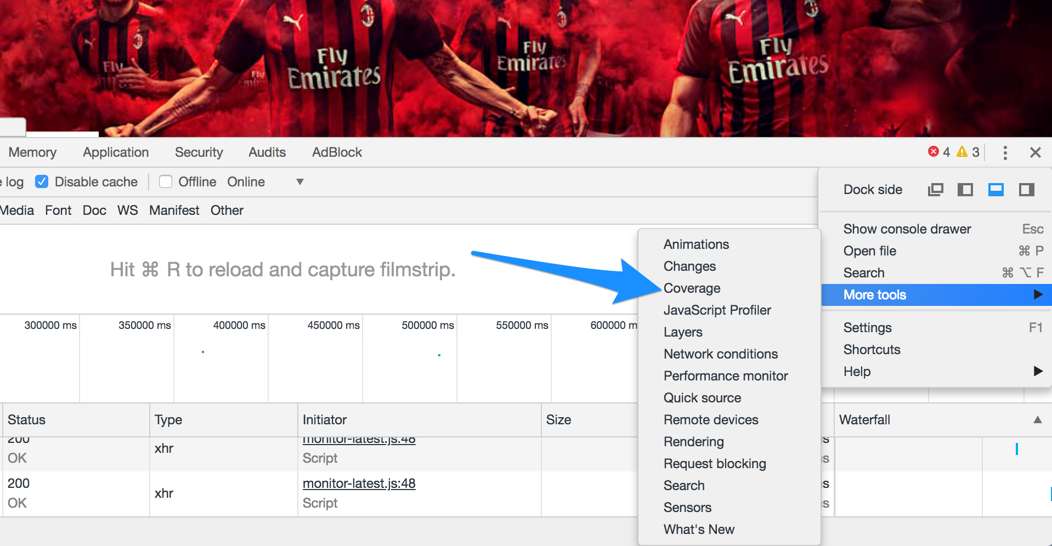Expand the Help submenu arrow
This screenshot has width=1052, height=546.
[x=1038, y=371]
